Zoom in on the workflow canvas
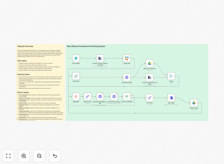 point(24,156)
